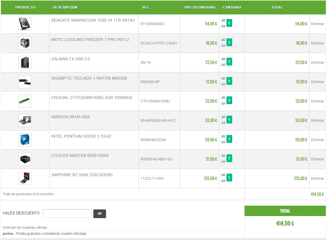Open ZALMAN T4 USB 3.0 description link
Screen dimensions: 327x240
click(x=71, y=59)
